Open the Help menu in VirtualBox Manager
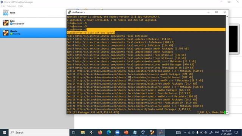The height and width of the screenshot is (136, 242). [20, 6]
